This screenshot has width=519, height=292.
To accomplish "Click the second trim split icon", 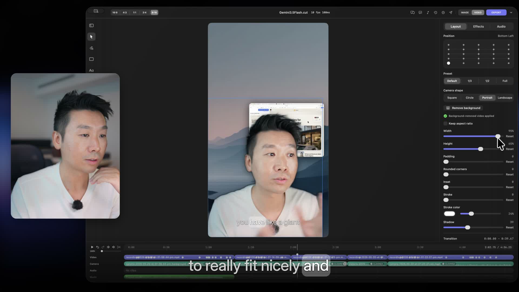I will [x=114, y=247].
